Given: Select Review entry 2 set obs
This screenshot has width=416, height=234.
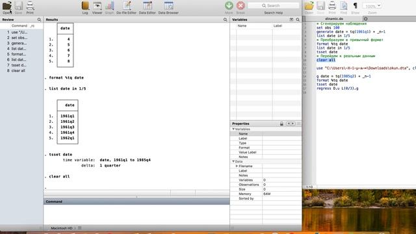Looking at the screenshot, I should (21, 38).
